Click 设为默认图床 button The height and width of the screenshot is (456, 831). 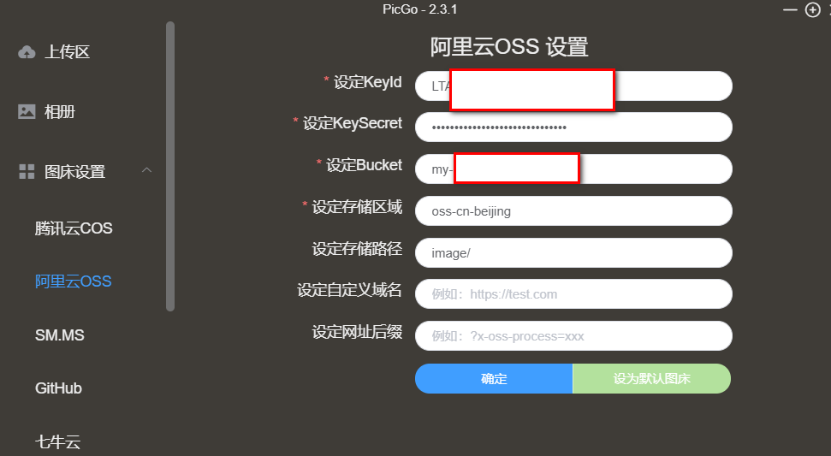click(x=652, y=379)
